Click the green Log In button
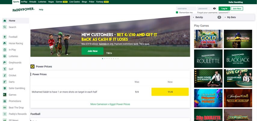Screen dimensions: 257x121 coord(224,8)
